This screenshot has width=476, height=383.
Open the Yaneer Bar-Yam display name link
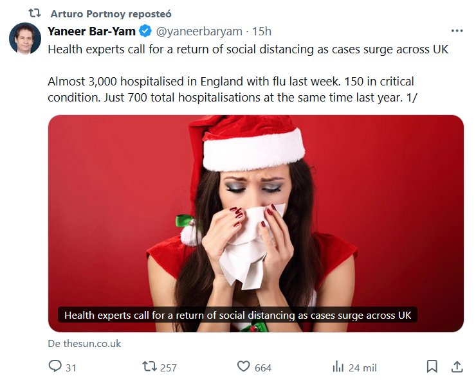coord(92,31)
